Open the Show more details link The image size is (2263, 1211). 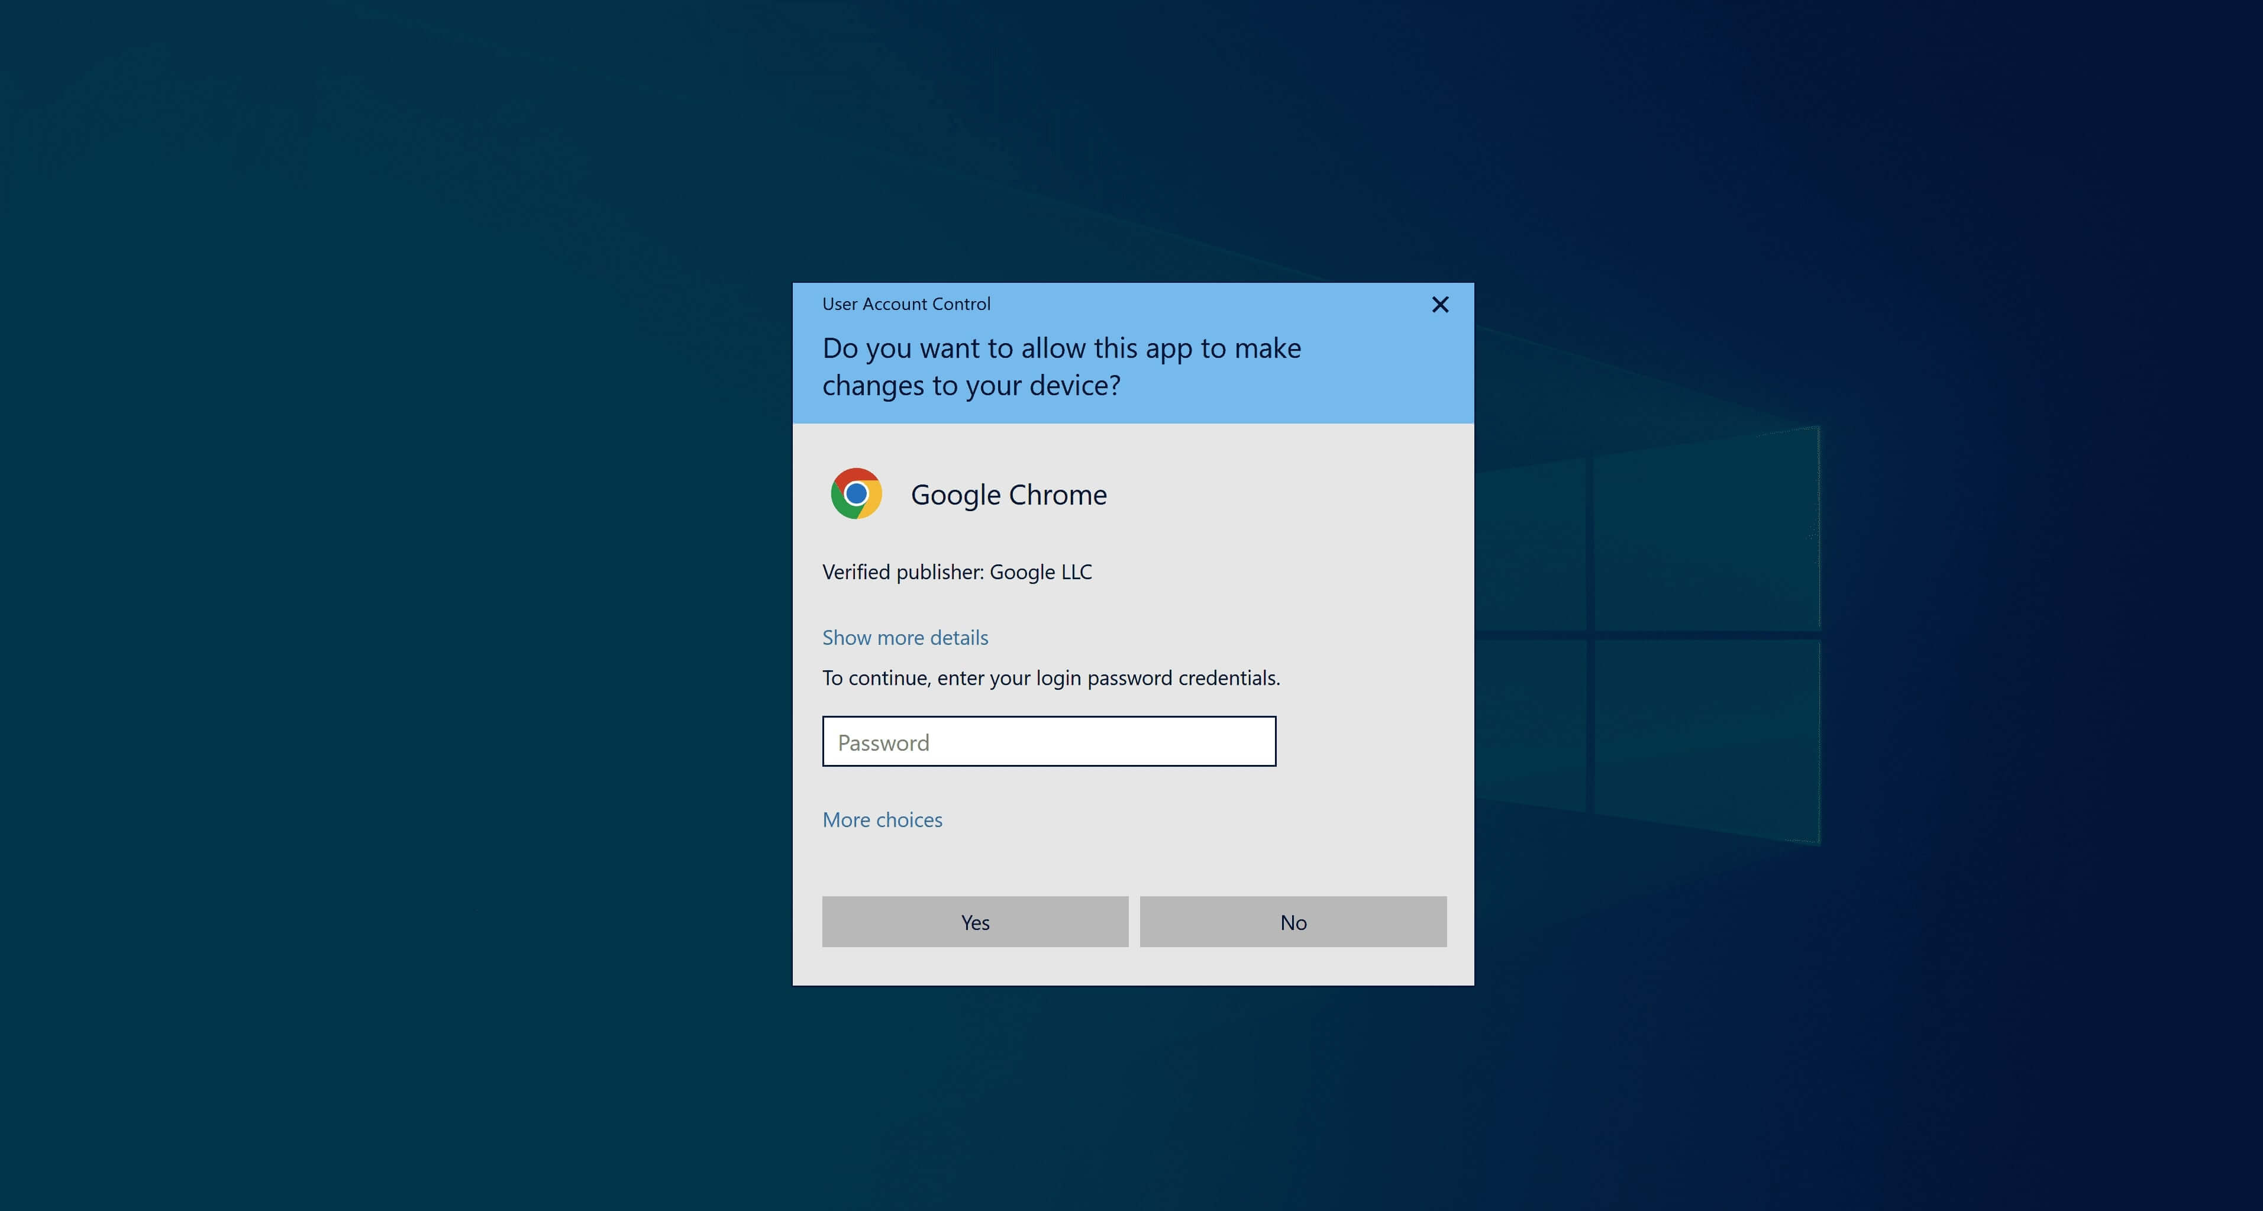point(905,638)
